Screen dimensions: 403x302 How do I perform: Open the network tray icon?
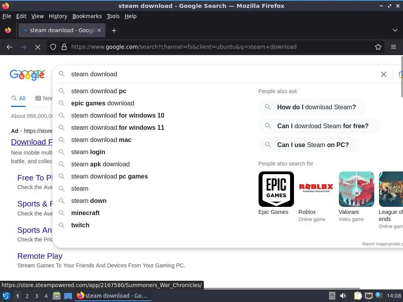pyautogui.click(x=368, y=296)
